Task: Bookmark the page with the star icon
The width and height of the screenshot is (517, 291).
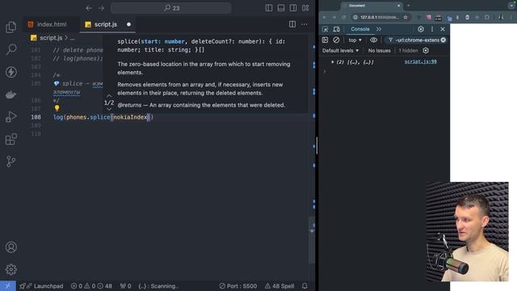Action: tap(406, 17)
